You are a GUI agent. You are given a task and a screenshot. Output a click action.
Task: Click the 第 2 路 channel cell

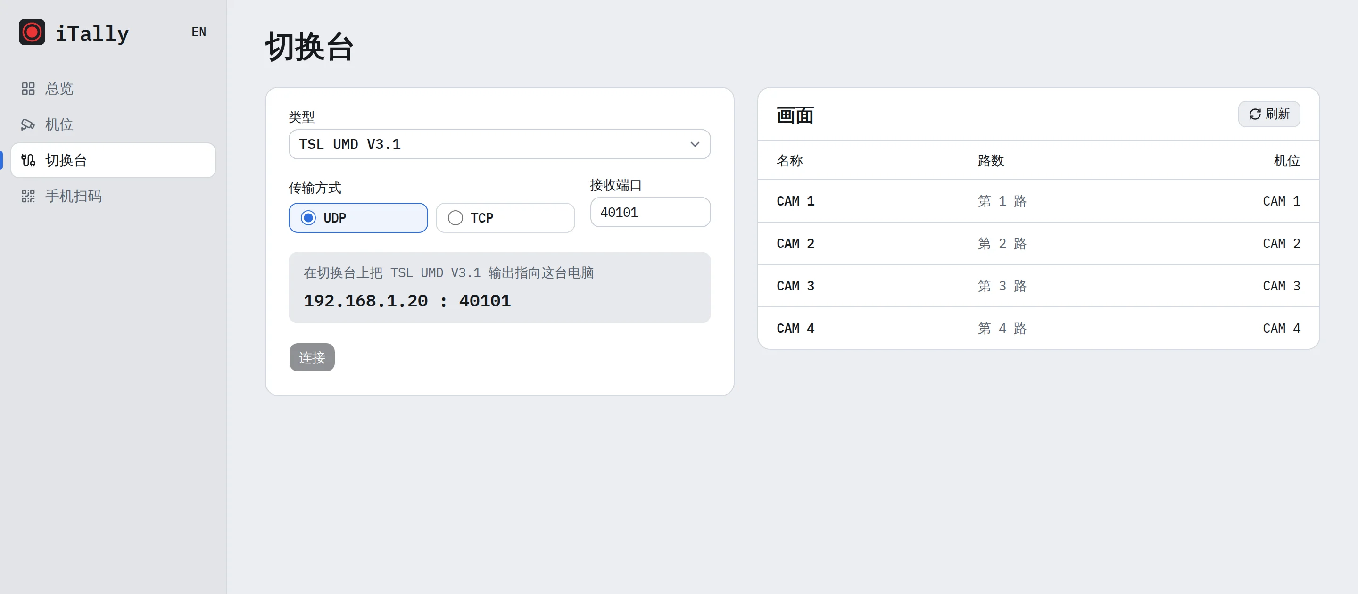point(1002,244)
